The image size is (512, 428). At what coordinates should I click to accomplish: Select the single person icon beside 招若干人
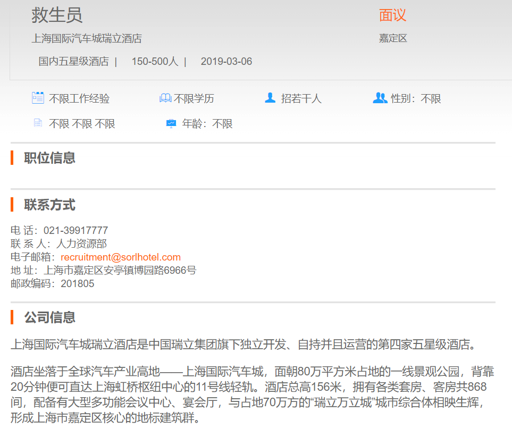(x=270, y=98)
